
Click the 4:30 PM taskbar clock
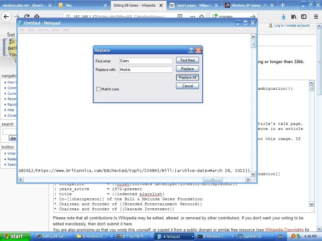pos(310,236)
